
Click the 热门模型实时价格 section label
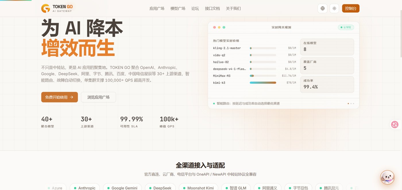pos(226,41)
